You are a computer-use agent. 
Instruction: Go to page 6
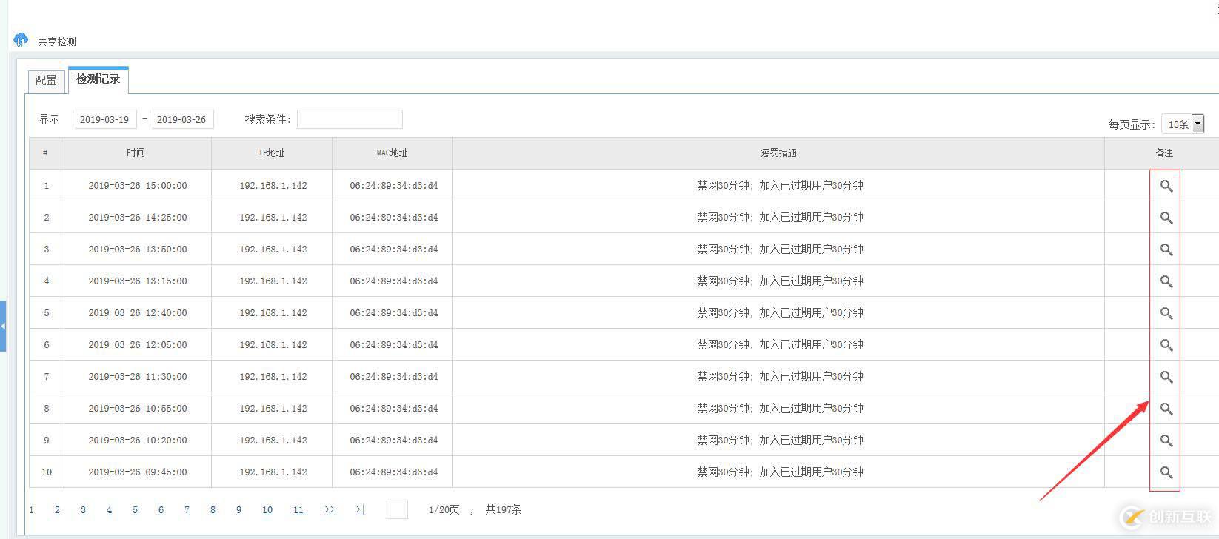161,510
